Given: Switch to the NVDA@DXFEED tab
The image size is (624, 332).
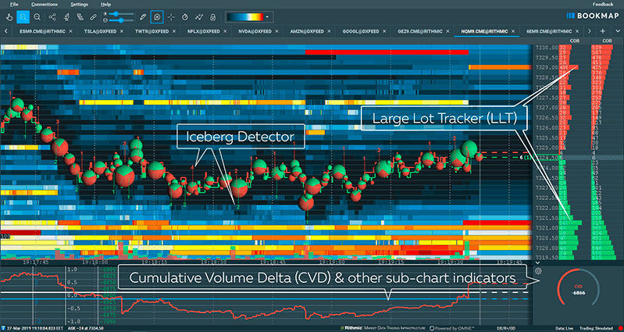Looking at the screenshot, I should pyautogui.click(x=255, y=30).
